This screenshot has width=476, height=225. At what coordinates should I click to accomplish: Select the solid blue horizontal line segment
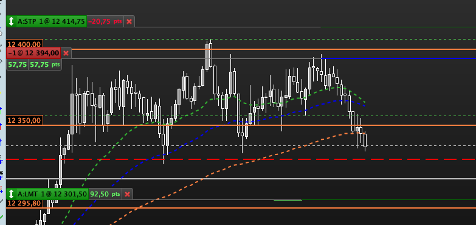398,58
